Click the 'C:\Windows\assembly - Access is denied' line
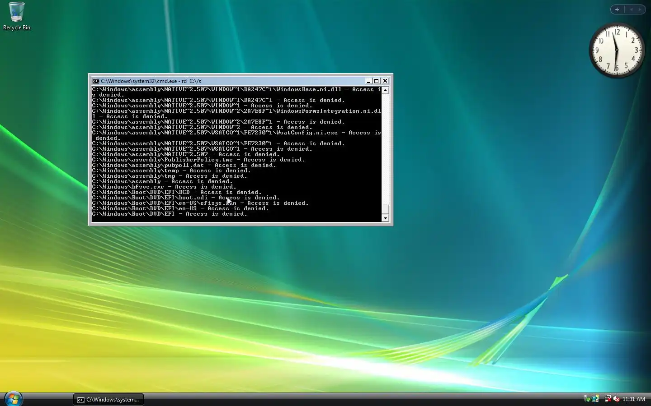651x406 pixels. (162, 181)
